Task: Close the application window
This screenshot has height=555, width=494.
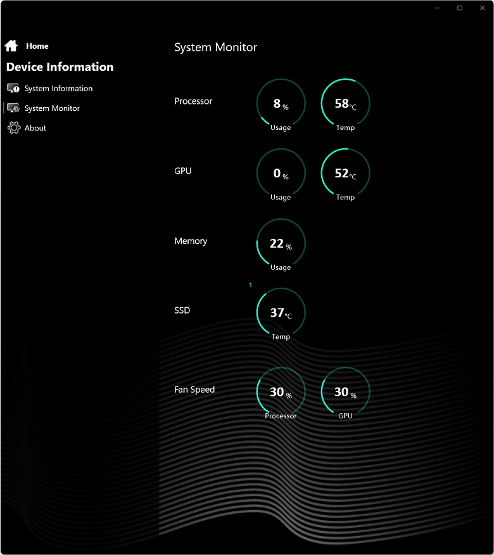Action: click(483, 8)
